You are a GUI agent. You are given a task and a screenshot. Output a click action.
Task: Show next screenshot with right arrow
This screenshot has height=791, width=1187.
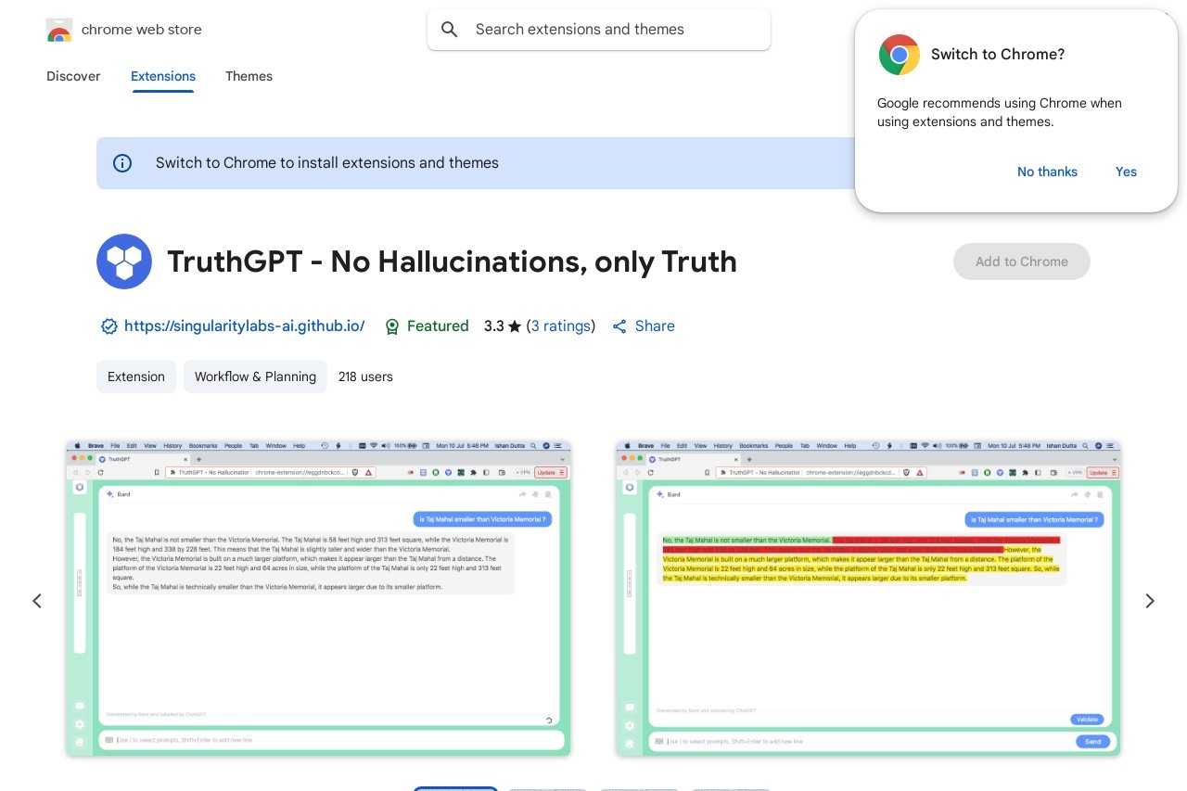point(1150,601)
